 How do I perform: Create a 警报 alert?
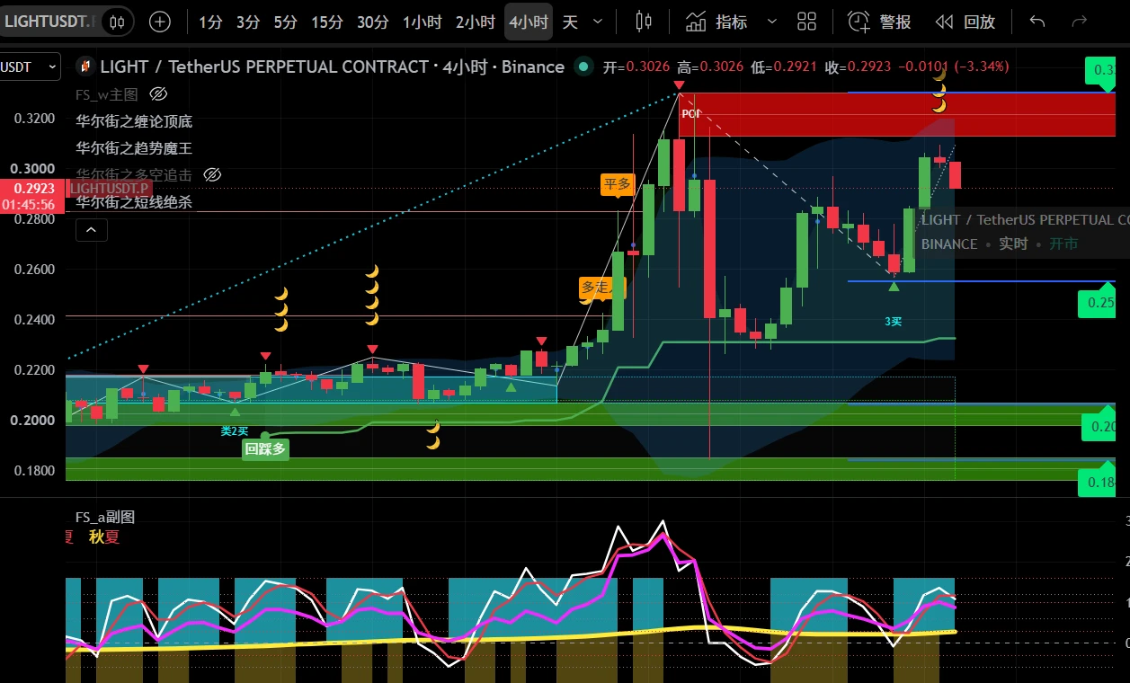tap(880, 22)
